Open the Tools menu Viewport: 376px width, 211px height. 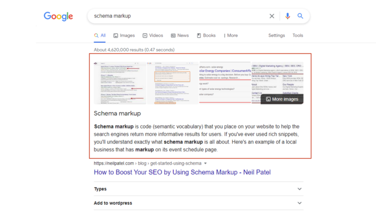click(x=298, y=36)
